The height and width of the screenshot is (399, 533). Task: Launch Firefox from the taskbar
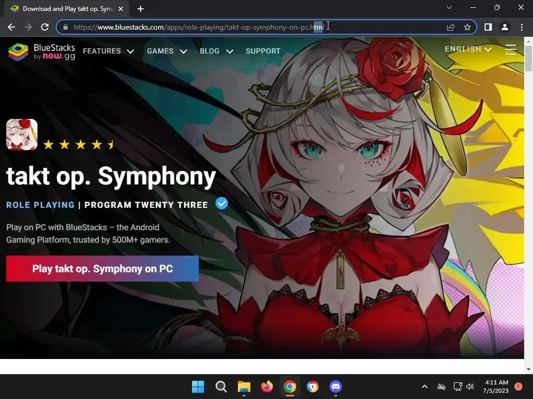click(x=267, y=387)
